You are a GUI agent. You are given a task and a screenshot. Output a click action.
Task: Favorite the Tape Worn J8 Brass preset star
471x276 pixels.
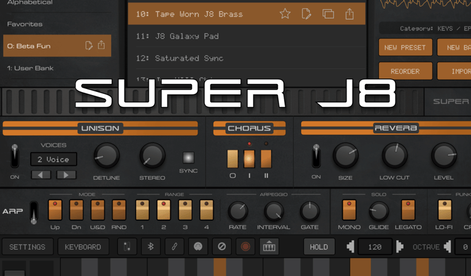pos(285,14)
